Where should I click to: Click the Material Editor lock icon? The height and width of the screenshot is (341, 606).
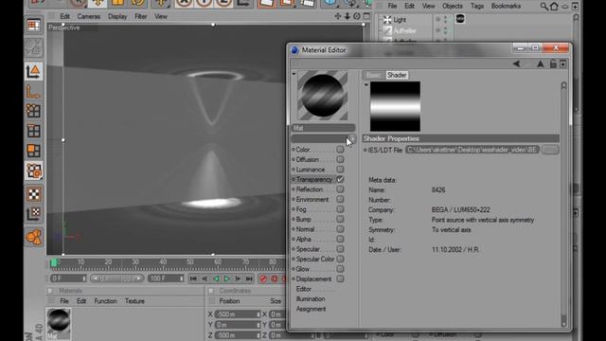point(553,63)
